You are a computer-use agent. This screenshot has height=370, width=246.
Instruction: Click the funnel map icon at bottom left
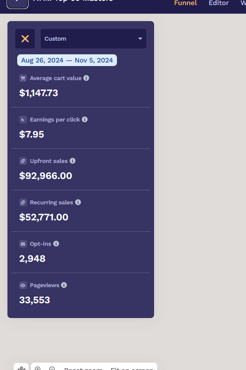tap(22, 368)
